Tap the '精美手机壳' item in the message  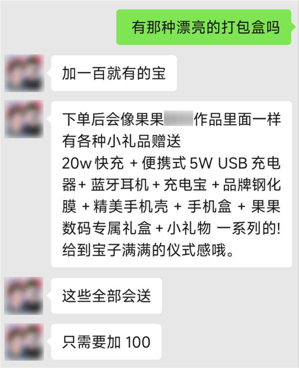pyautogui.click(x=131, y=206)
